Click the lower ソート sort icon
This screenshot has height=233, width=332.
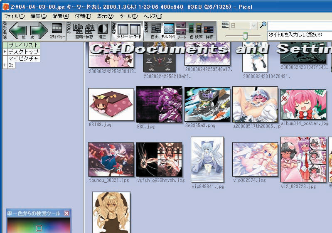181,32
